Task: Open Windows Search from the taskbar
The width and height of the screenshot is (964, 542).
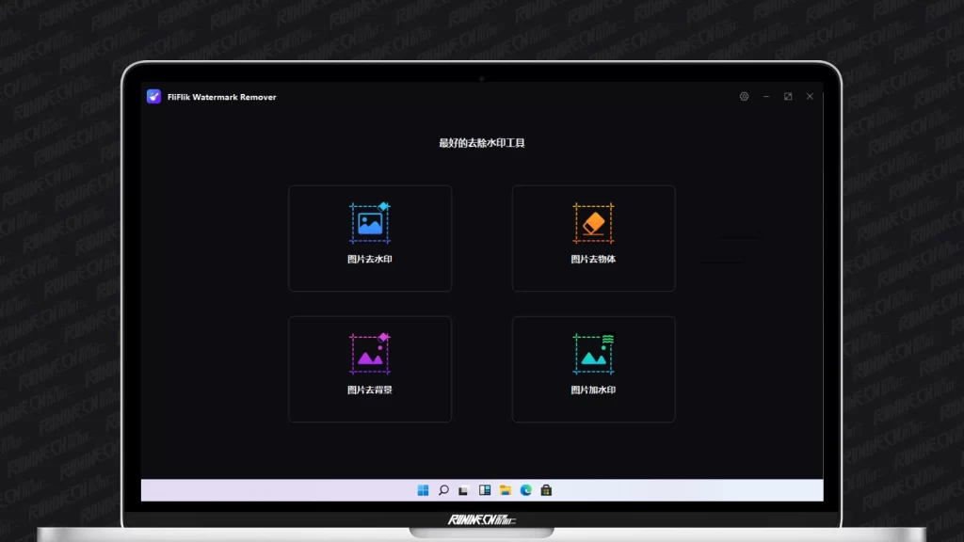Action: point(443,490)
